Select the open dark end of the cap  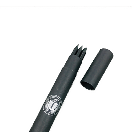coord(87,85)
